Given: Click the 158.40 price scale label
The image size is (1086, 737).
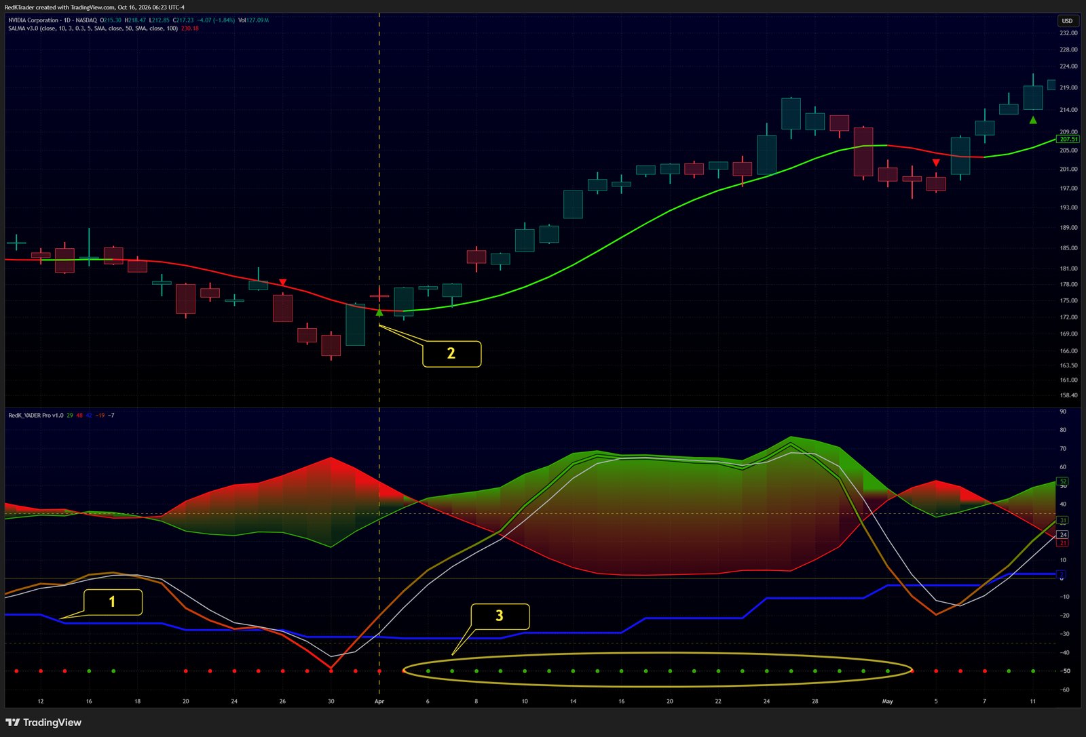Looking at the screenshot, I should (x=1068, y=395).
